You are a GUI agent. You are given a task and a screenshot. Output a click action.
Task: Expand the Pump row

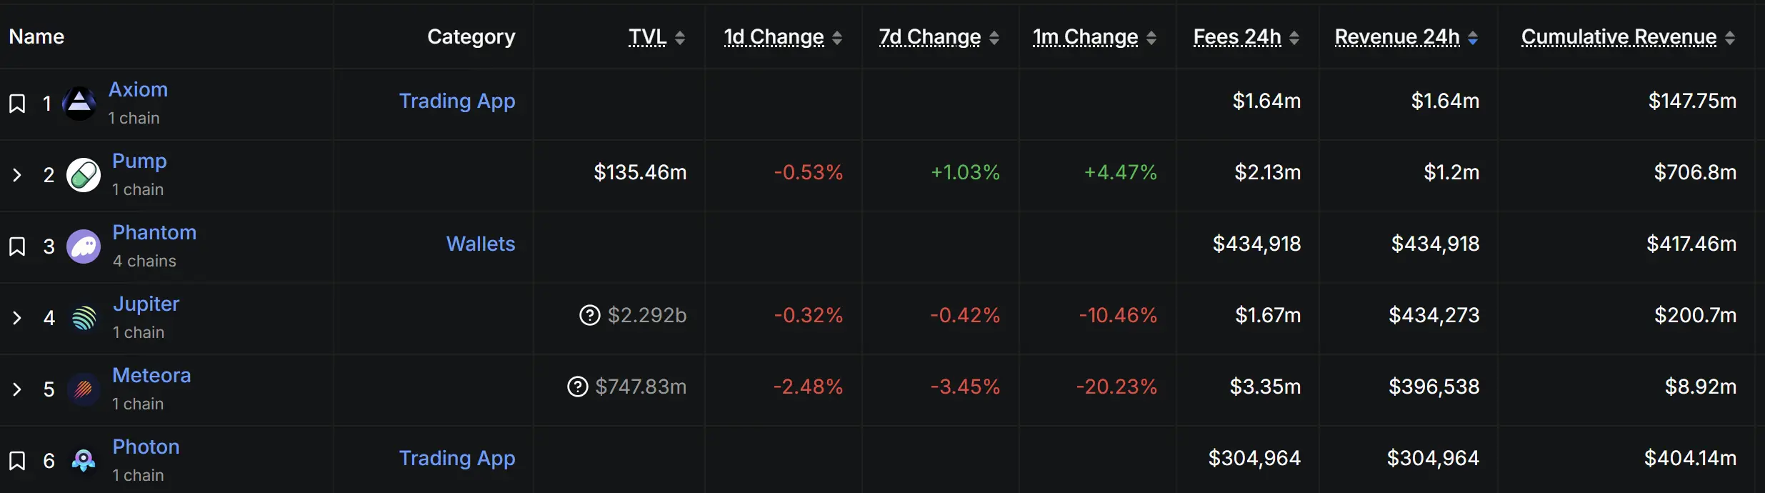point(17,175)
